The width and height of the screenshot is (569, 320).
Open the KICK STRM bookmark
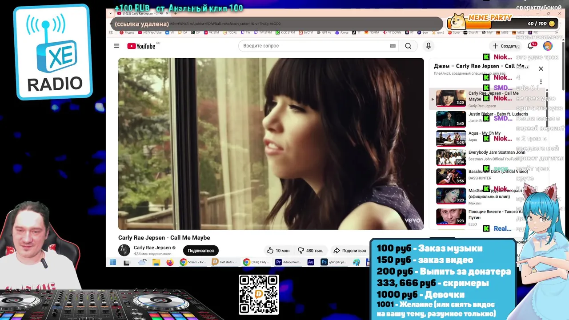coord(285,32)
